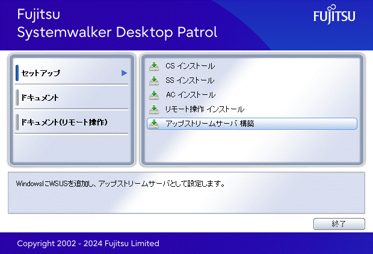Viewport: 373px width, 254px height.
Task: Click the アップストリームサーバ 構築 download icon
Action: tap(154, 124)
